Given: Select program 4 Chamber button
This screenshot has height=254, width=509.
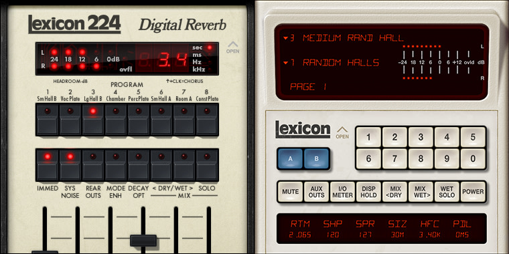Looking at the screenshot, I should pyautogui.click(x=116, y=120).
